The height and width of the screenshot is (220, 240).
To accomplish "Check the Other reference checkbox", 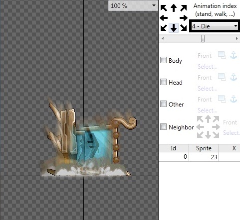I will click(163, 104).
